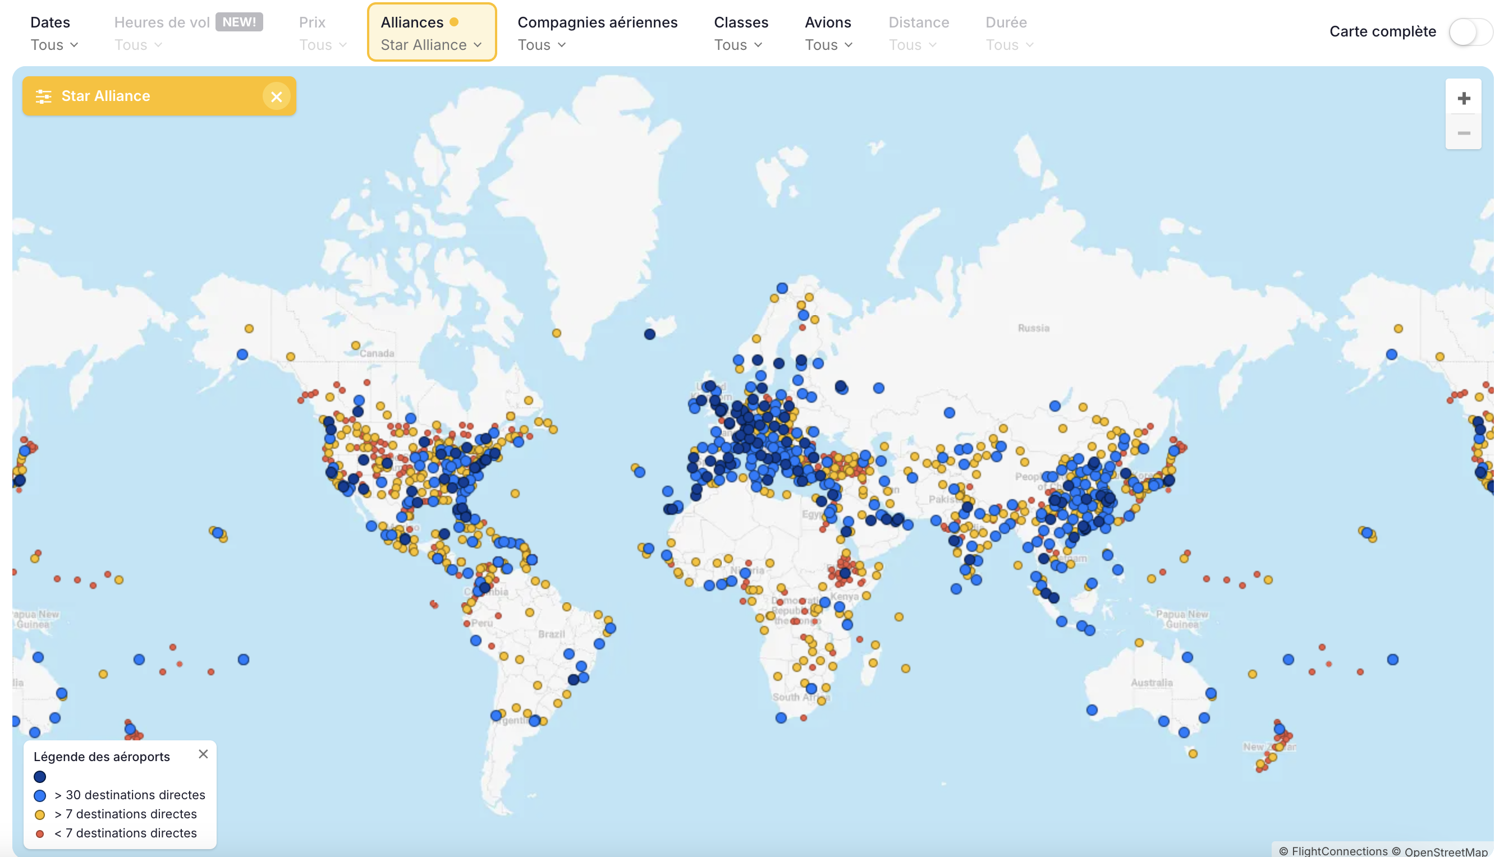Open the Prix filter dropdown
Image resolution: width=1504 pixels, height=857 pixels.
(323, 33)
